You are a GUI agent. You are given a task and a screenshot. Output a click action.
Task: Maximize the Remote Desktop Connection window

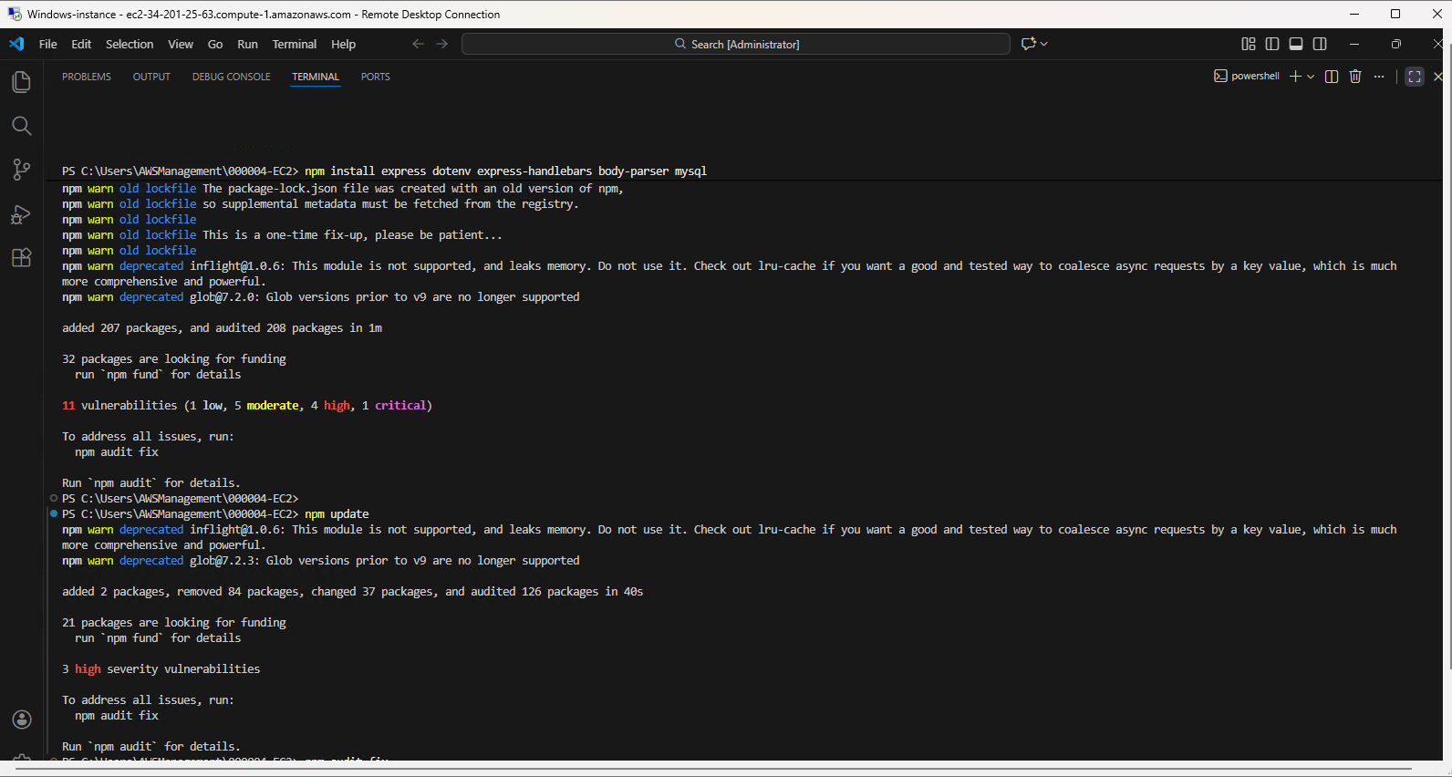click(1395, 14)
